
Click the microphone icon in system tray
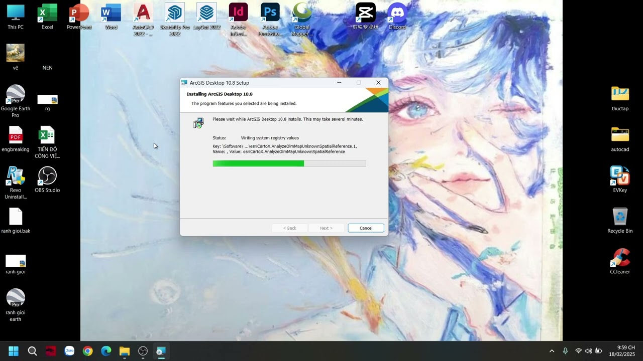565,351
